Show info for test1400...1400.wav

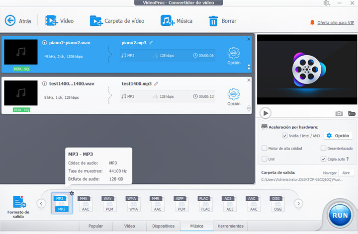click(x=45, y=83)
